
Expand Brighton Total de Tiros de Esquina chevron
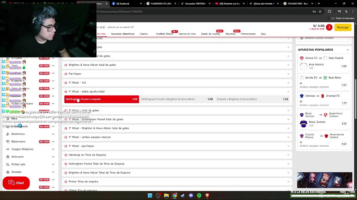tap(288, 173)
